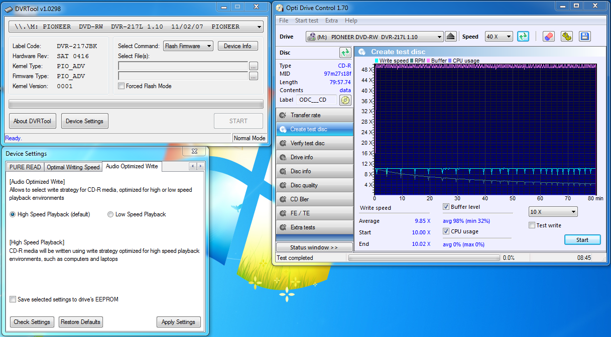Click the cyan Write speed legend swatch
Image resolution: width=611 pixels, height=337 pixels.
coord(377,61)
